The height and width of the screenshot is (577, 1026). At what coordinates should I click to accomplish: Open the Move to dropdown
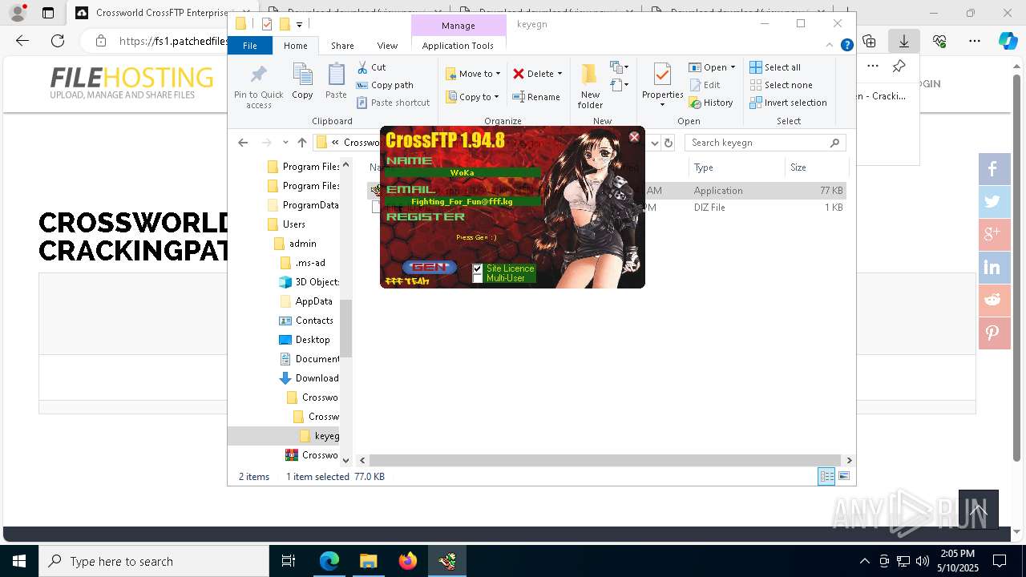473,74
